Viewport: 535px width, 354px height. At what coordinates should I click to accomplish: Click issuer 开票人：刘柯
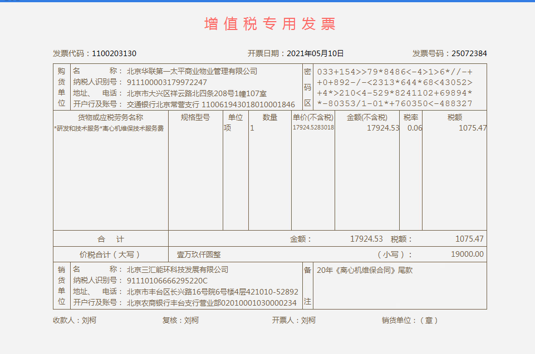[x=294, y=320]
